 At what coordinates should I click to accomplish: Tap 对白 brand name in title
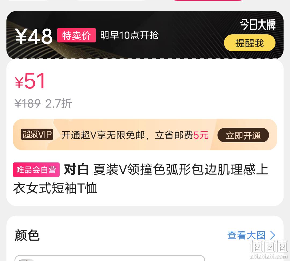pyautogui.click(x=76, y=169)
